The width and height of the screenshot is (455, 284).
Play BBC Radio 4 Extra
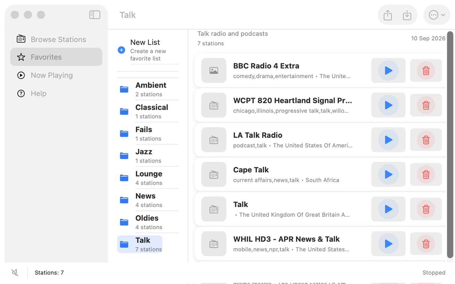point(388,70)
